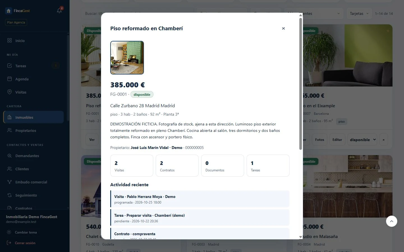
Task: Click the Editar button on the card
Action: click(x=337, y=140)
